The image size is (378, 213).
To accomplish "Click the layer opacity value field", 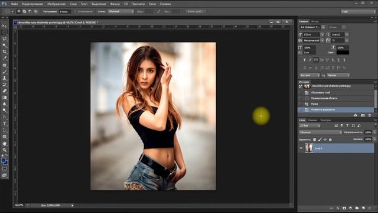I will (368, 133).
